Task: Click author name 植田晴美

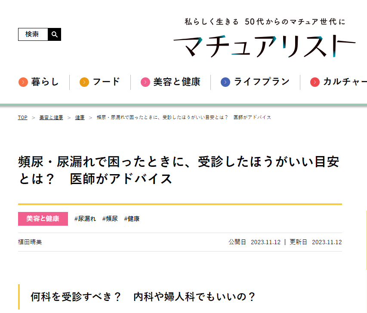Action: (x=30, y=242)
